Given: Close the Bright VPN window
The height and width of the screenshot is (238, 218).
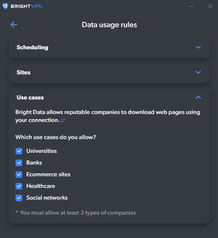Looking at the screenshot, I should coord(210,6).
